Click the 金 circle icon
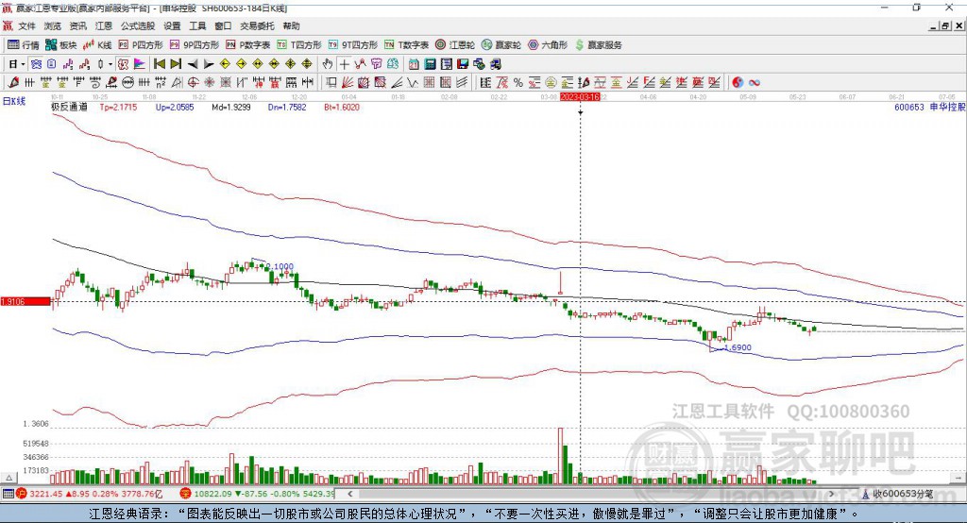The width and height of the screenshot is (967, 523). click(x=551, y=83)
